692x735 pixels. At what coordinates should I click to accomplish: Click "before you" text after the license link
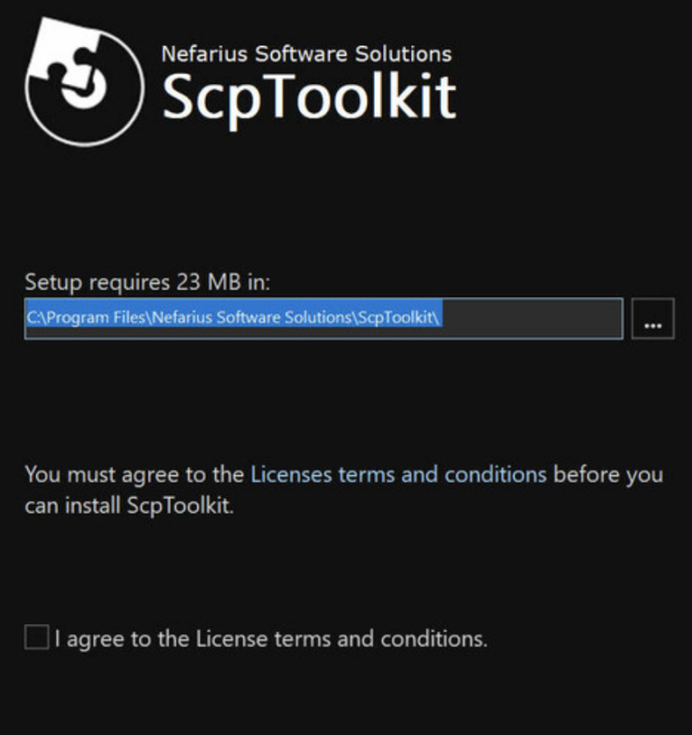607,474
